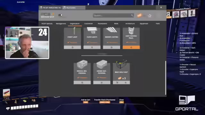
Task: Favorite the Medical Box Personal star
Action: point(82,82)
